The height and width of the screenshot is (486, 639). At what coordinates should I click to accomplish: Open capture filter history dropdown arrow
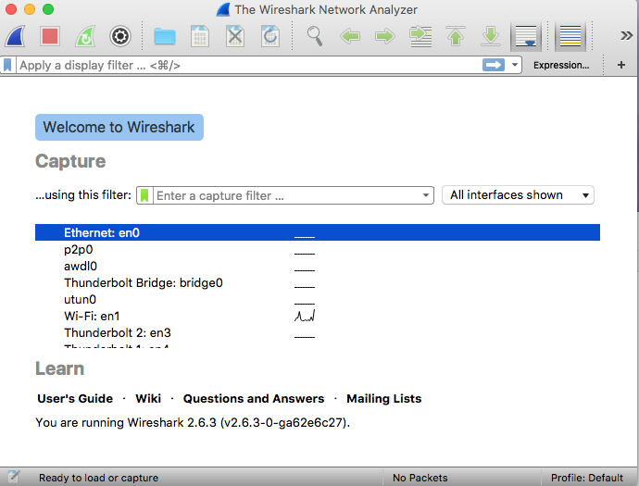[426, 195]
